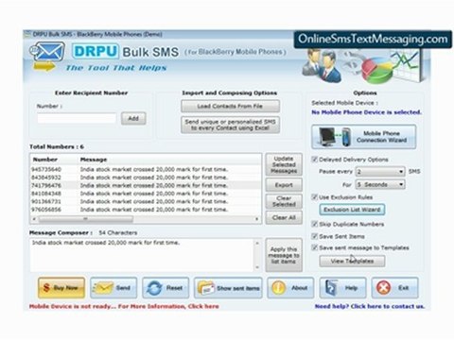
Task: Click the Add number button
Action: pos(133,118)
